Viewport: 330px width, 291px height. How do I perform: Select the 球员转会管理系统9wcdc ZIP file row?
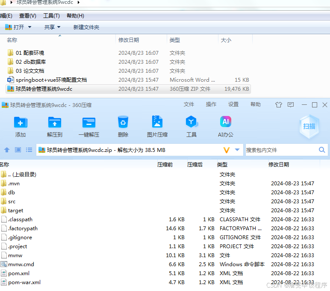(128, 89)
